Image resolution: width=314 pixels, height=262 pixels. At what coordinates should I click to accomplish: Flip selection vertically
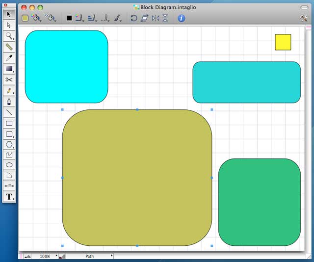pos(165,18)
